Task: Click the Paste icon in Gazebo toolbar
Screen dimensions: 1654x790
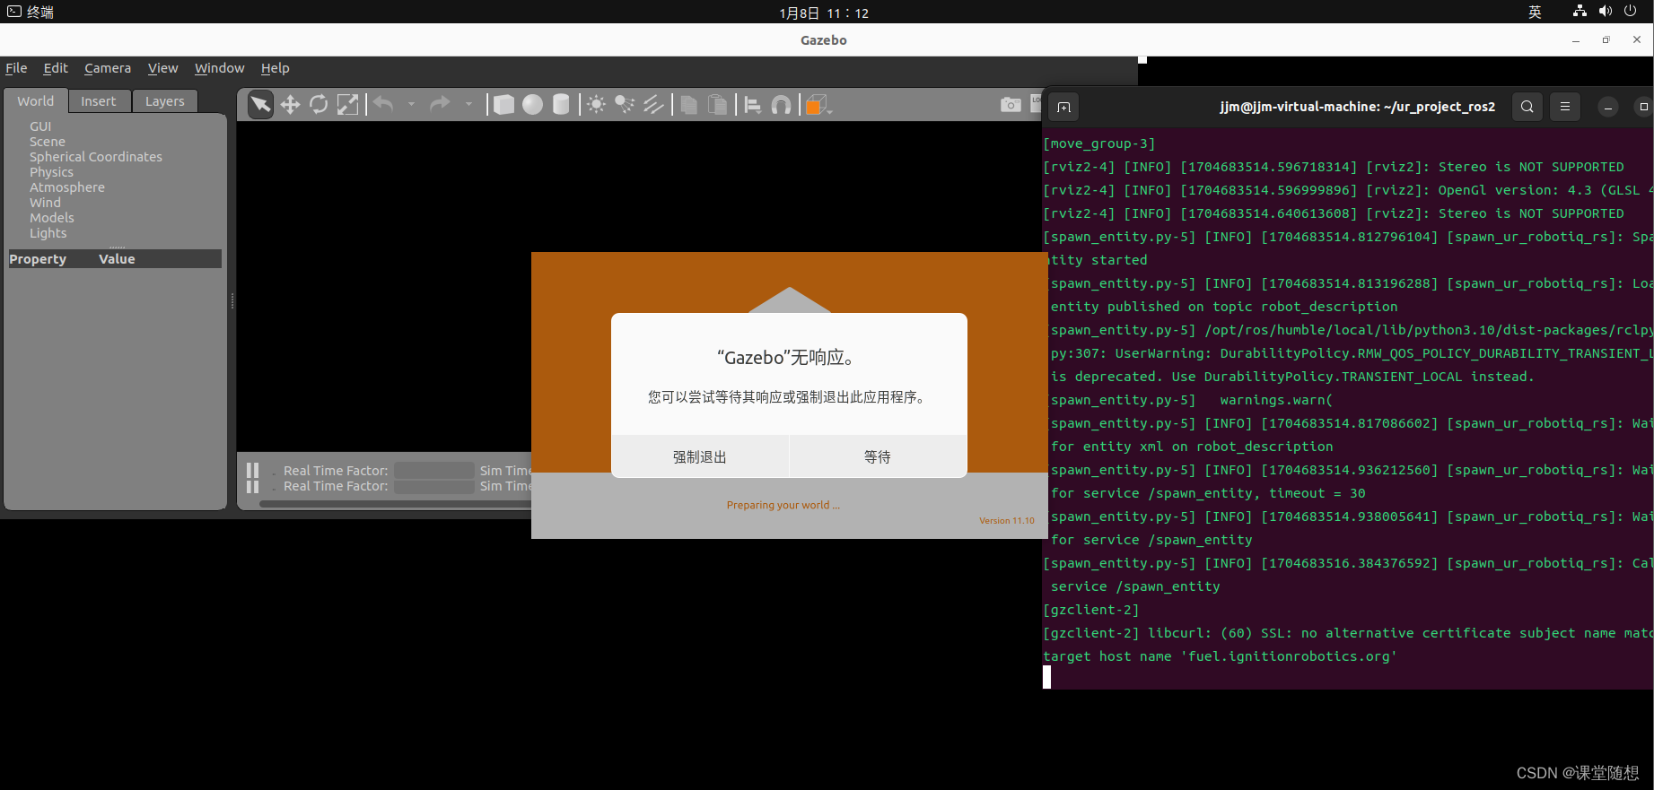Action: pos(718,105)
